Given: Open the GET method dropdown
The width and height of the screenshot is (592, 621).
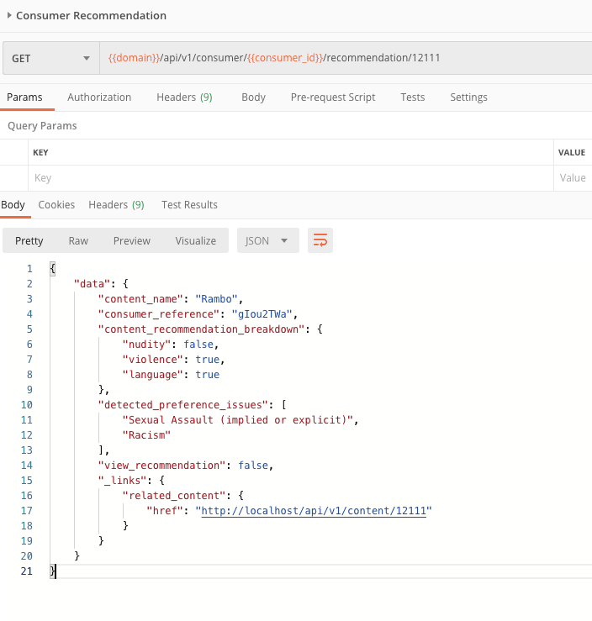Looking at the screenshot, I should tap(50, 58).
